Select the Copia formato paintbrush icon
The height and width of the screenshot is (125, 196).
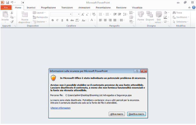pyautogui.click(x=12, y=22)
